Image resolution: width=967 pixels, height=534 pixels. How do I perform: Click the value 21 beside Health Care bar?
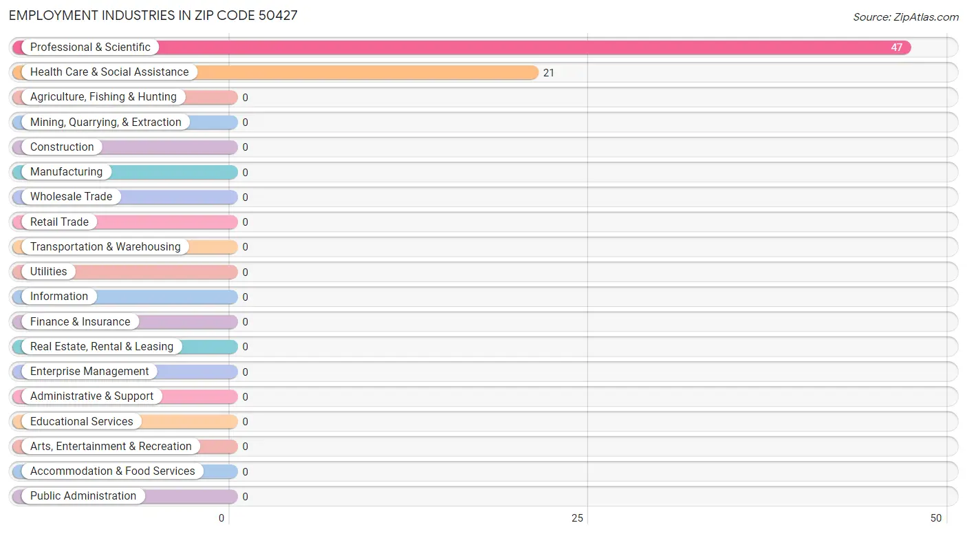[549, 72]
